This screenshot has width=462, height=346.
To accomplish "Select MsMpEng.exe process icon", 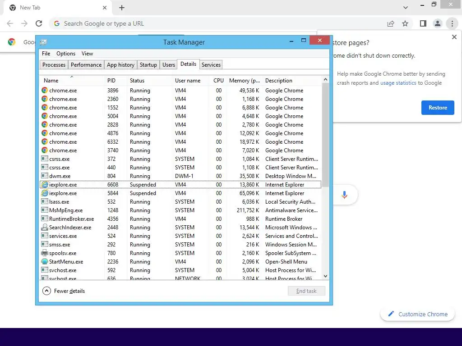I will 45,210.
